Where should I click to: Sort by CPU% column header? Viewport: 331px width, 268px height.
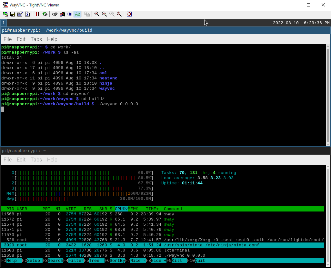coord(121,209)
